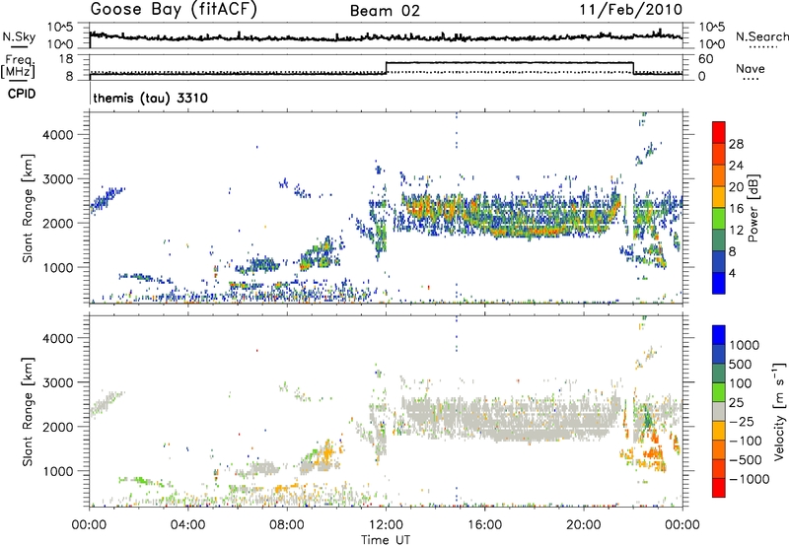Viewport: 789px width, 546px height.
Task: Click the '28' Power colorbar tick label
Action: [x=736, y=144]
